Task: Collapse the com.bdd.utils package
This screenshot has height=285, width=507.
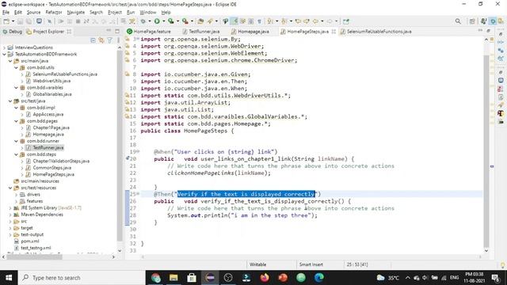Action: coord(16,68)
